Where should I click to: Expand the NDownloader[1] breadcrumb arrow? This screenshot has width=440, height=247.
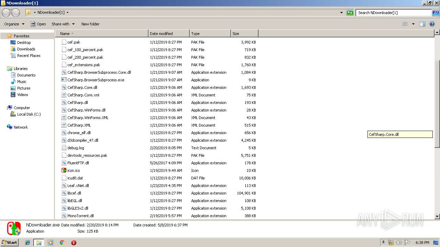point(67,13)
